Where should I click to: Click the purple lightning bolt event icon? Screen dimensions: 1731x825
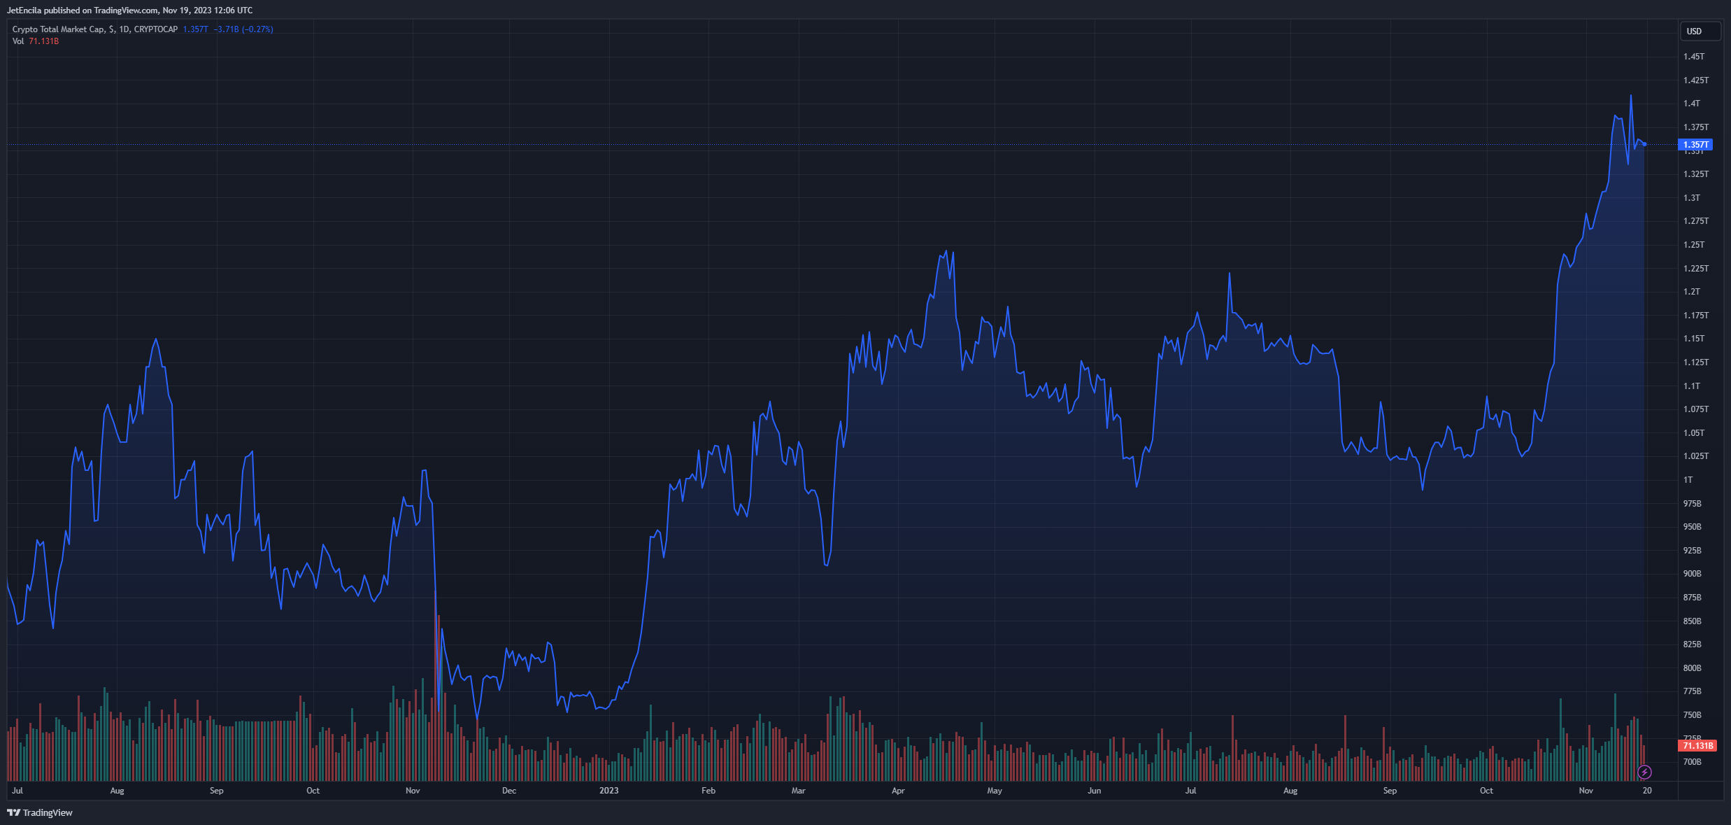click(x=1644, y=772)
